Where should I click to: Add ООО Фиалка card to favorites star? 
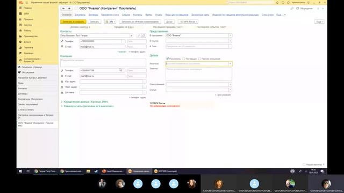[76, 9]
